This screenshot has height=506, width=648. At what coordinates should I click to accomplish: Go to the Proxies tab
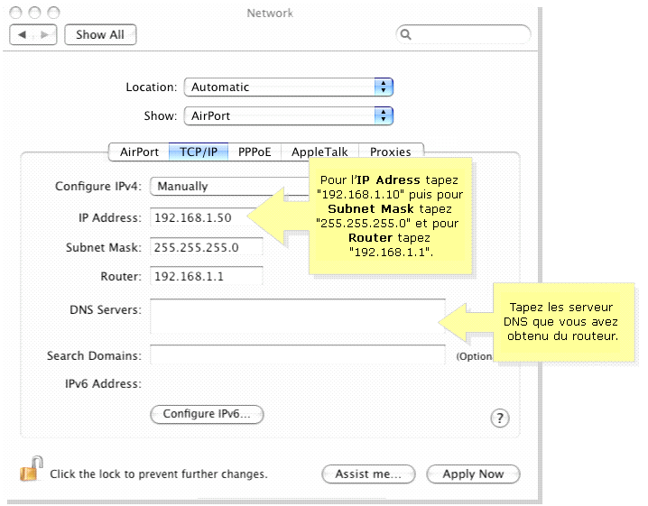click(x=390, y=152)
